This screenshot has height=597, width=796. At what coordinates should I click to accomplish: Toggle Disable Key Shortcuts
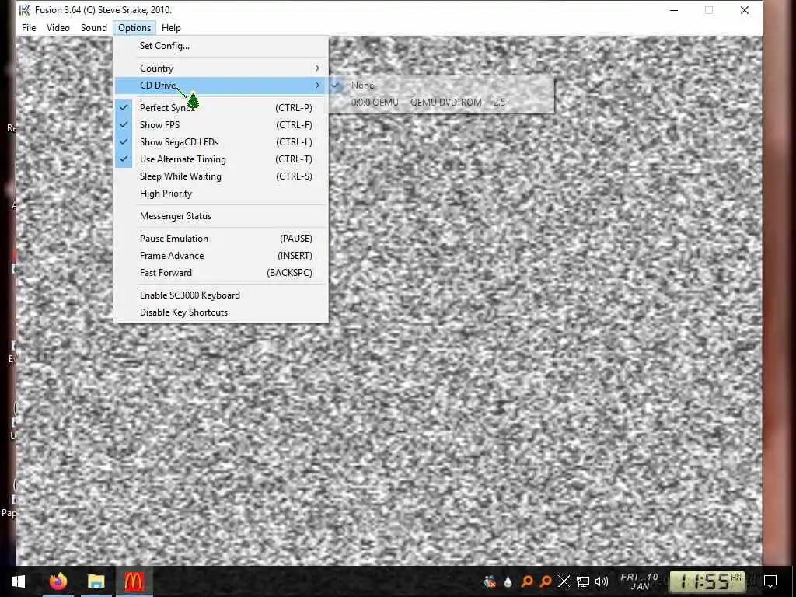click(x=222, y=312)
